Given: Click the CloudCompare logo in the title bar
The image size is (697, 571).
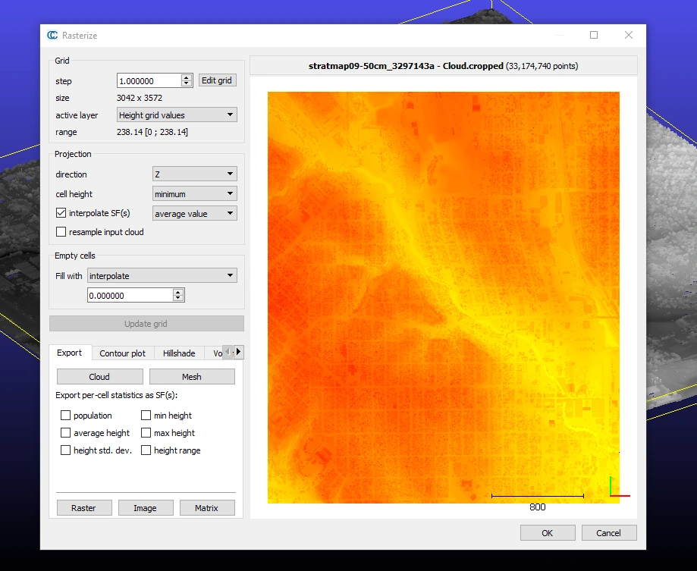Looking at the screenshot, I should [52, 35].
